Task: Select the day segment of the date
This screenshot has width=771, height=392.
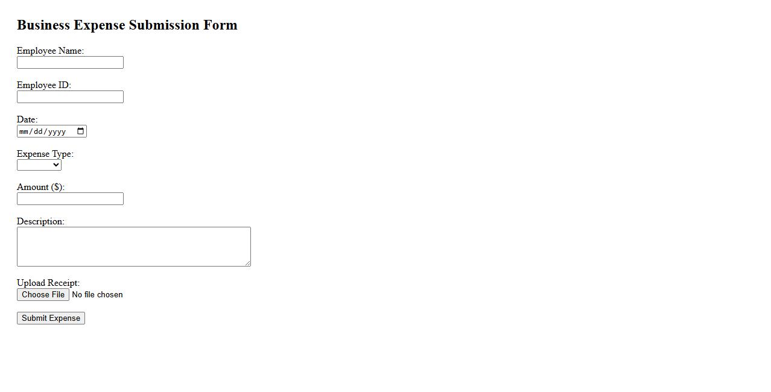Action: [x=37, y=131]
